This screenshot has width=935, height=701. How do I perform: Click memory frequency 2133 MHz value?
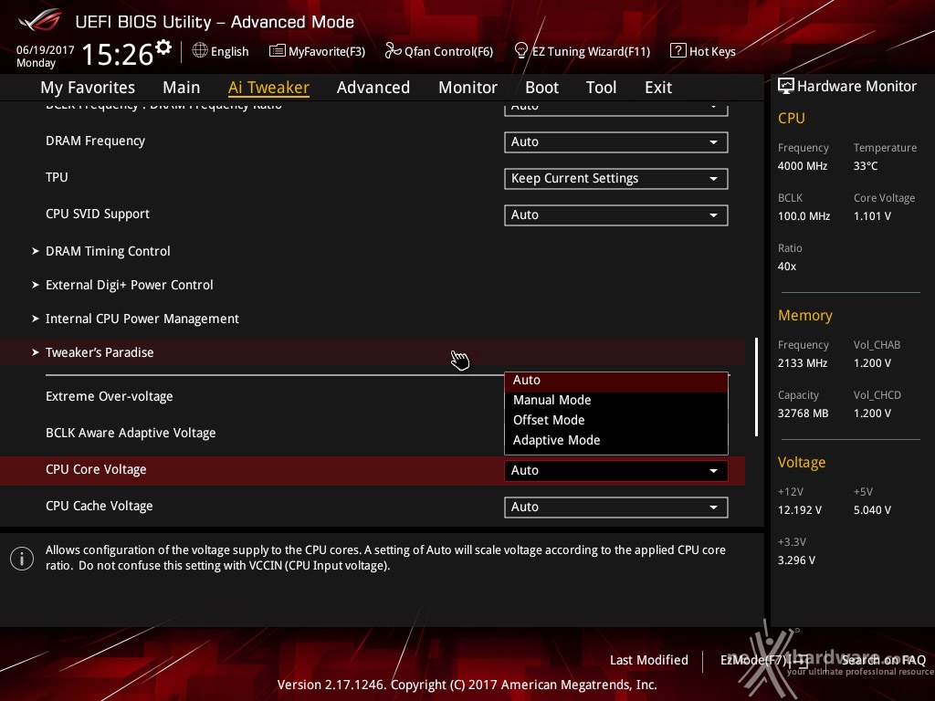coord(803,363)
